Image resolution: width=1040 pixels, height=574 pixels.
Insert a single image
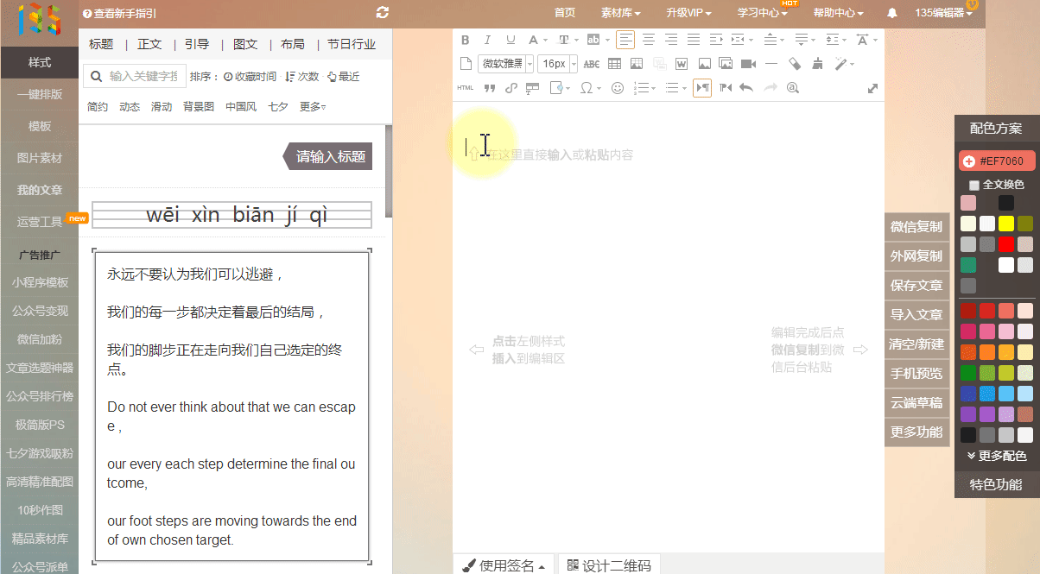[704, 64]
